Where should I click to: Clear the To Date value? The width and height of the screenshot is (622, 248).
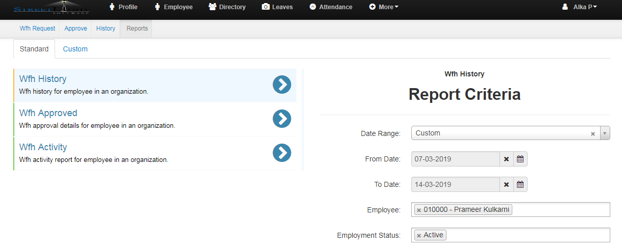pyautogui.click(x=506, y=184)
